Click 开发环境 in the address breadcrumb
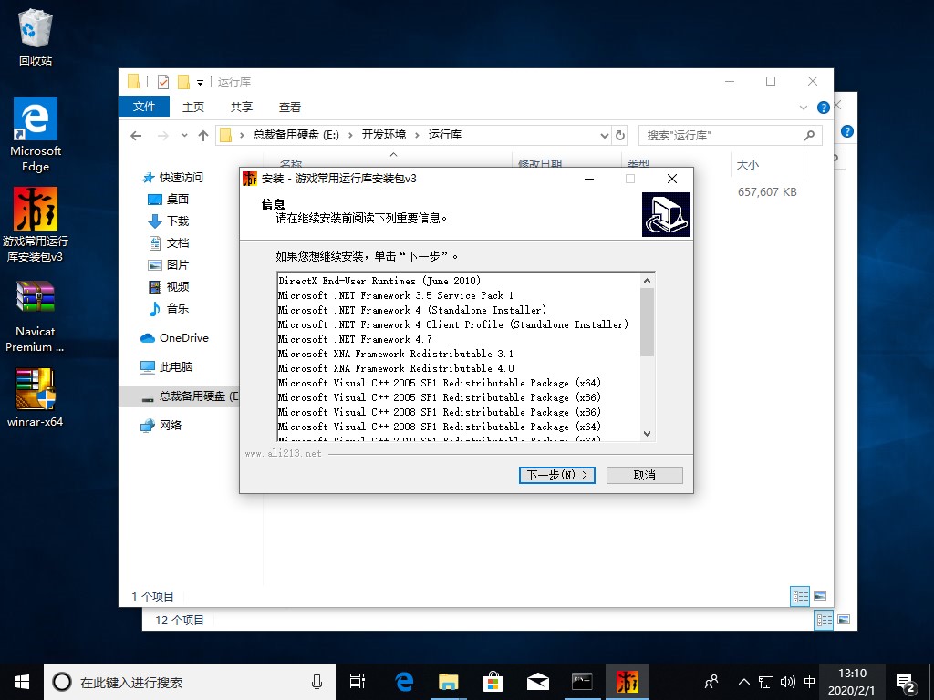Viewport: 934px width, 700px height. pyautogui.click(x=384, y=135)
